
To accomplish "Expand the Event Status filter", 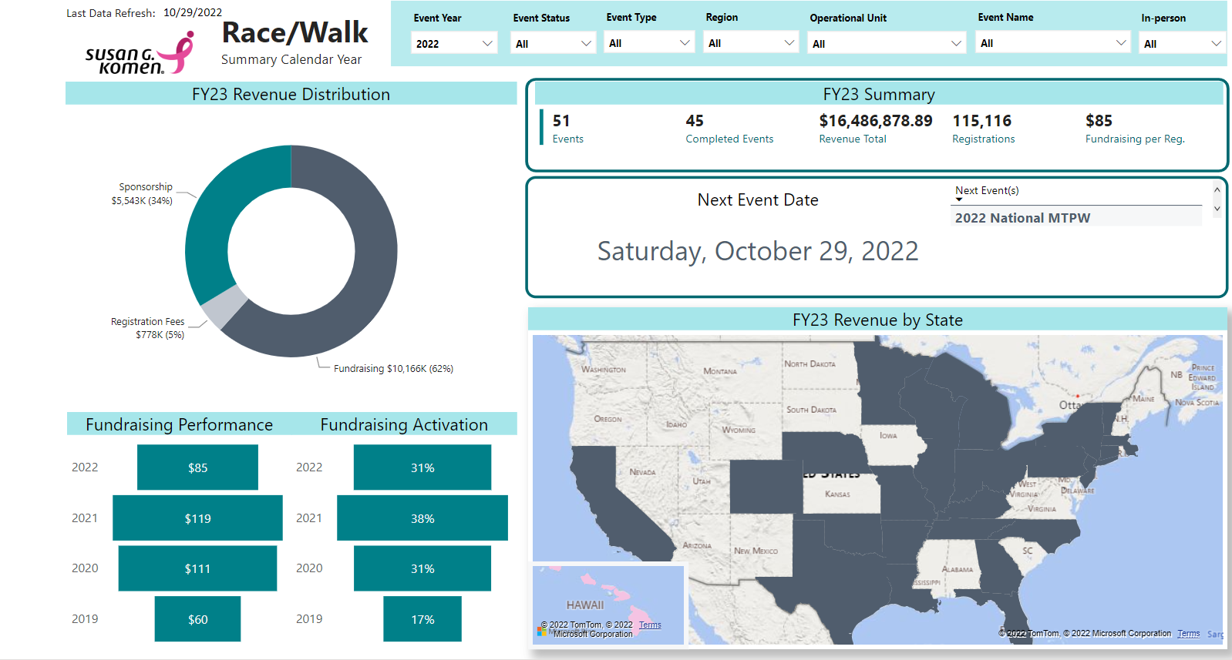I will pos(554,43).
